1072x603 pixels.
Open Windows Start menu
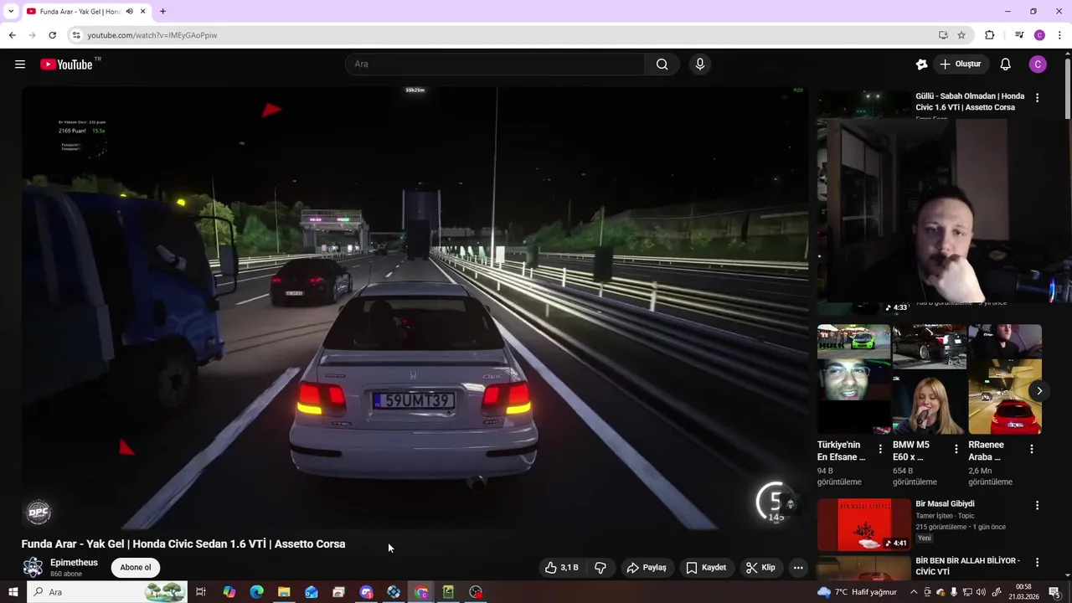(x=13, y=592)
